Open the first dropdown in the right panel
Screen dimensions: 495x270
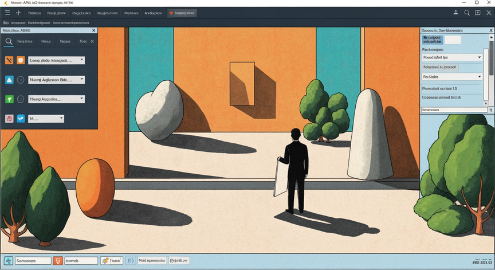click(x=452, y=57)
